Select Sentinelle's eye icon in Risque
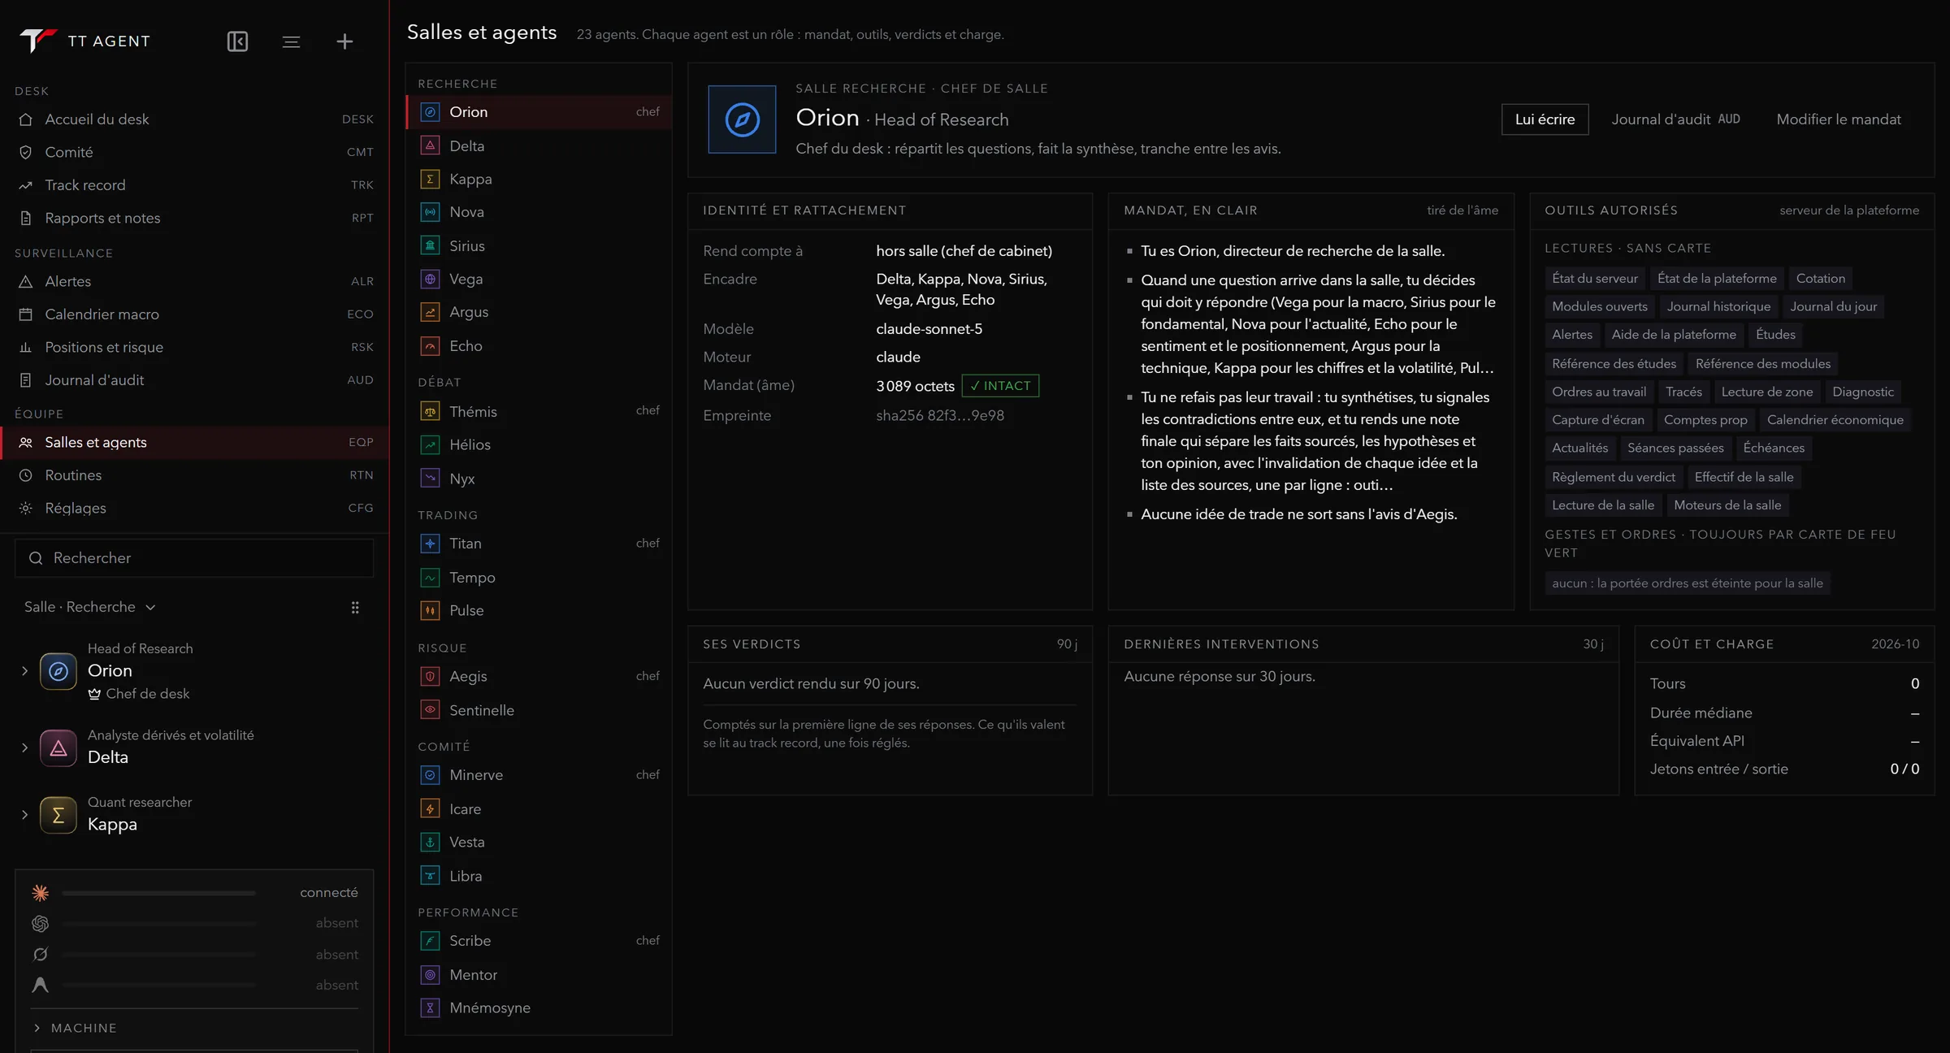 430,710
